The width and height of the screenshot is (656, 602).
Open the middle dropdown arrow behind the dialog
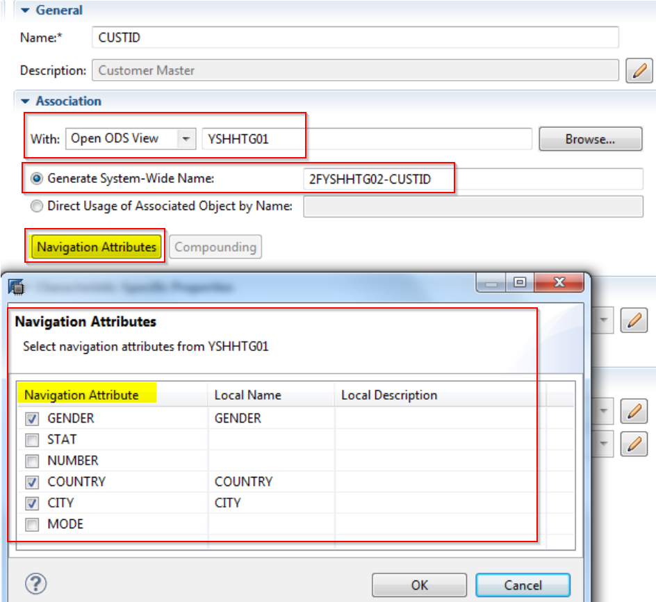tap(603, 411)
